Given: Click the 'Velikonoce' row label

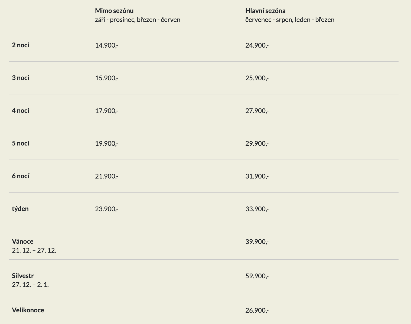Looking at the screenshot, I should pos(28,310).
